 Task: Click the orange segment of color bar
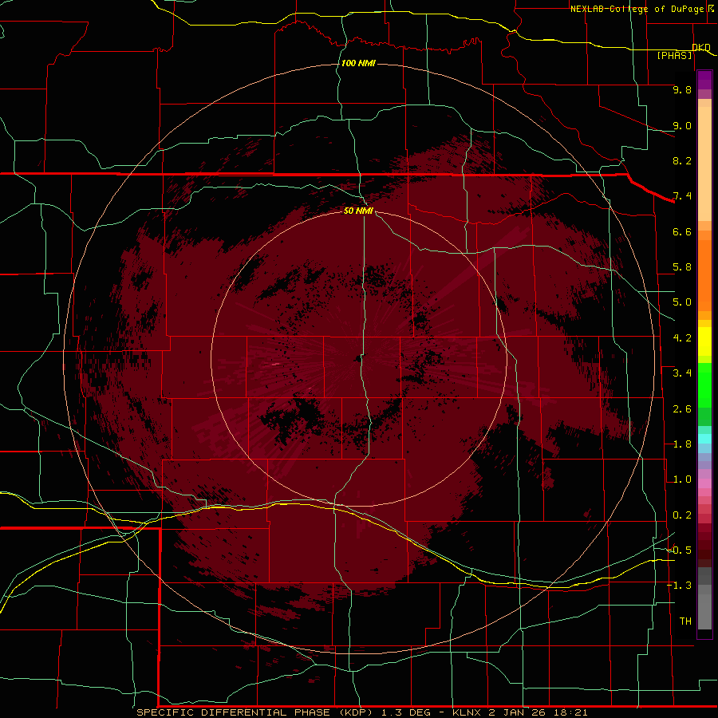[704, 274]
